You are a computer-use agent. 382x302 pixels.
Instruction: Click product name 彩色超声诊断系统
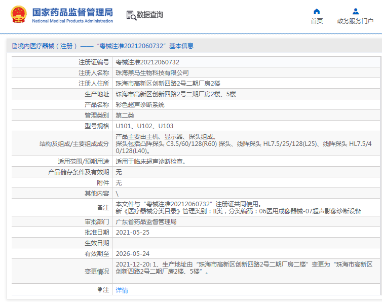140,105
